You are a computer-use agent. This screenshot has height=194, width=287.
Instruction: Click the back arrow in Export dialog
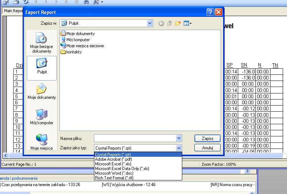[161, 23]
